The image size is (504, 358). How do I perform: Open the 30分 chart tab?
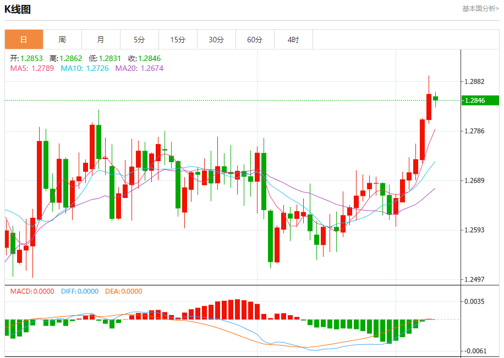(216, 40)
